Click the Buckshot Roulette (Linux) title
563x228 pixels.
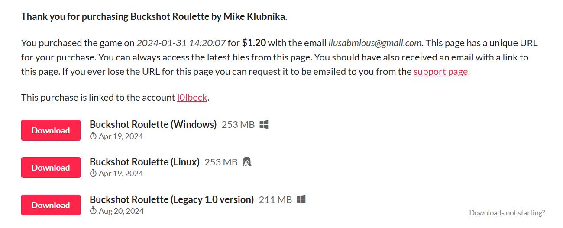tap(145, 162)
